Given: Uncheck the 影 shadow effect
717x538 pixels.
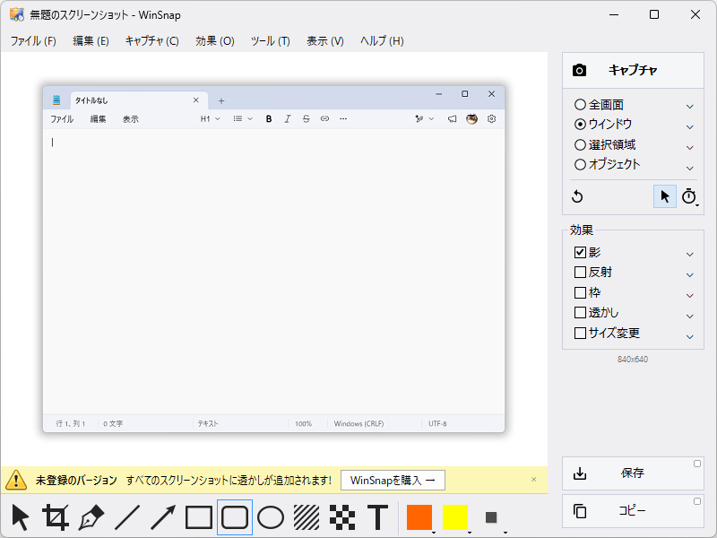Looking at the screenshot, I should tap(588, 252).
